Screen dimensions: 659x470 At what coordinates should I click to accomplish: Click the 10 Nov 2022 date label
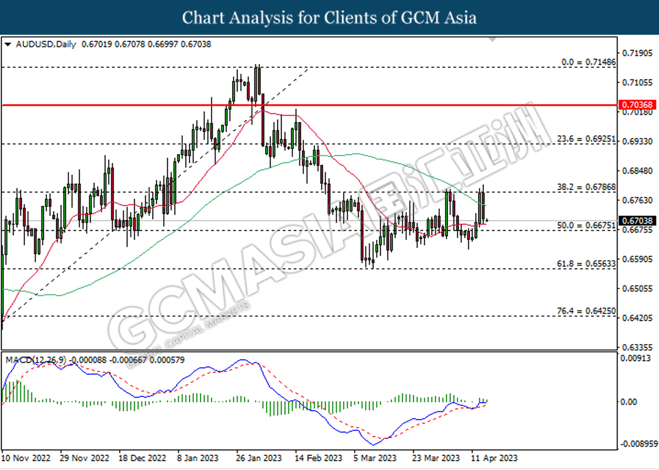26,458
